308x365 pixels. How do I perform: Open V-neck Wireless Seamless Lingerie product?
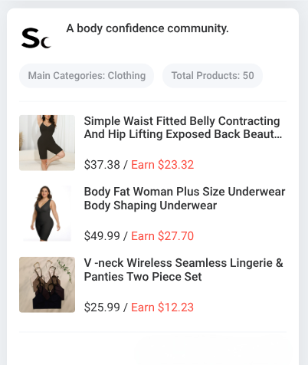(x=183, y=270)
